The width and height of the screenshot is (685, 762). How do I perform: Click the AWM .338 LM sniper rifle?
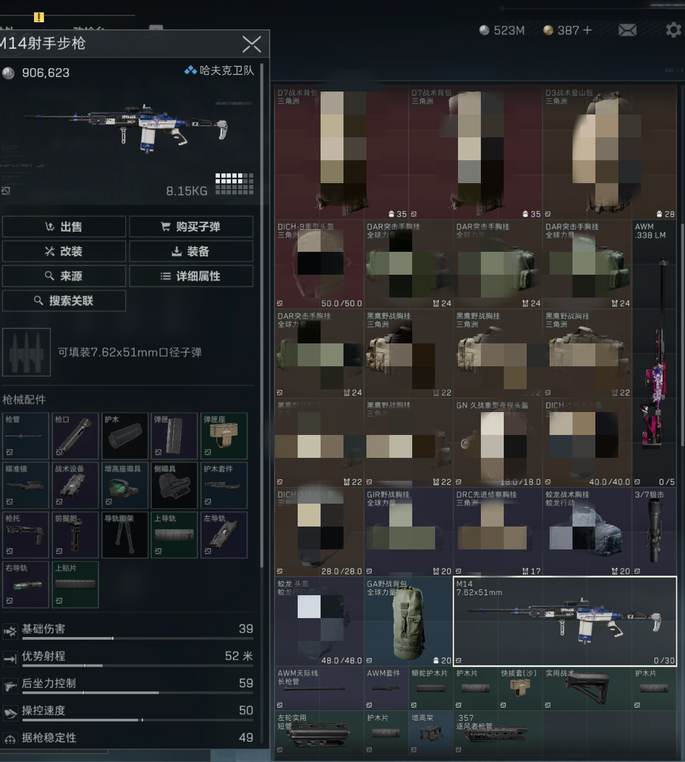click(x=654, y=353)
